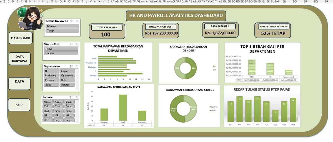The image size is (333, 142).
Task: Select the RASIO STATUS KARYAWAN label
Action: 274,27
